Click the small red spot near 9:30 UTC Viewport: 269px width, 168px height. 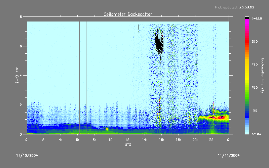click(x=107, y=128)
